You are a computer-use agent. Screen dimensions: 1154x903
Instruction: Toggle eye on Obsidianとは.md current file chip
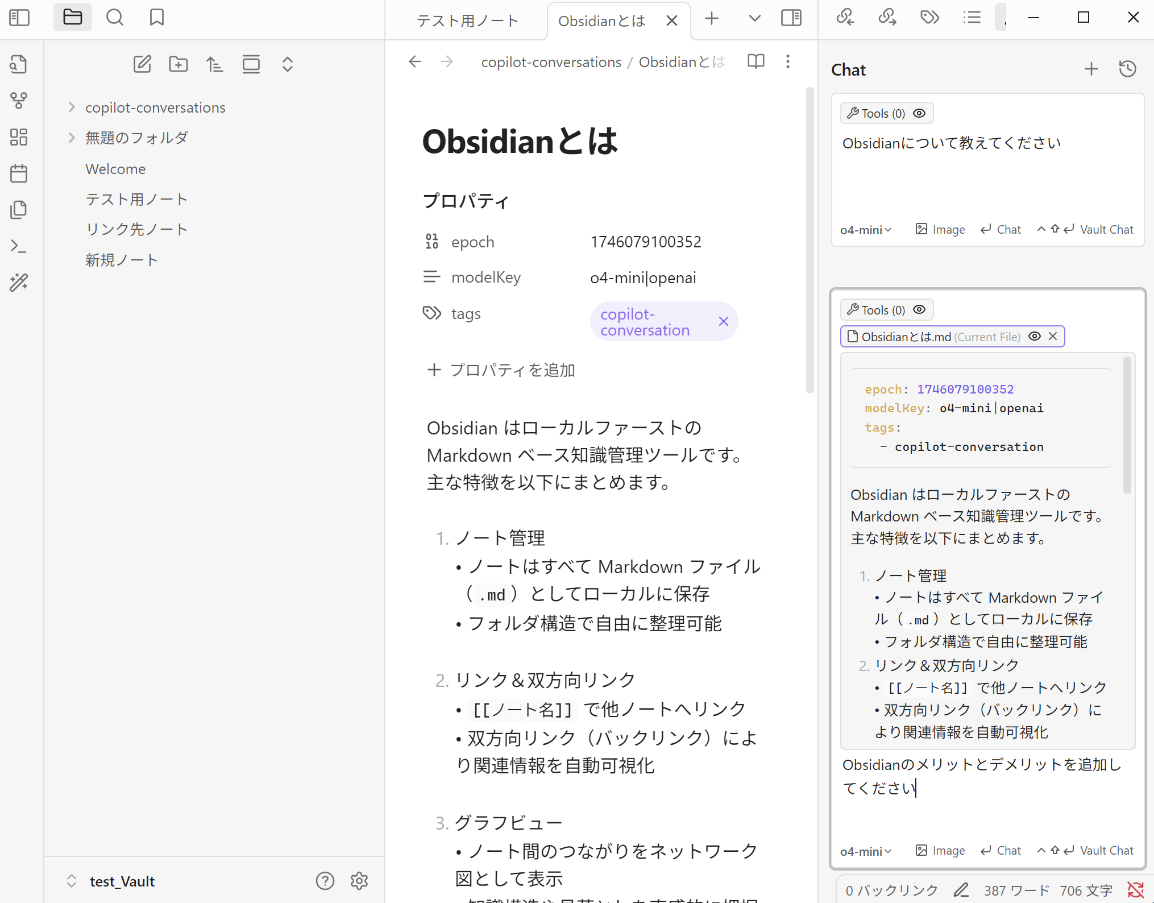click(1035, 337)
